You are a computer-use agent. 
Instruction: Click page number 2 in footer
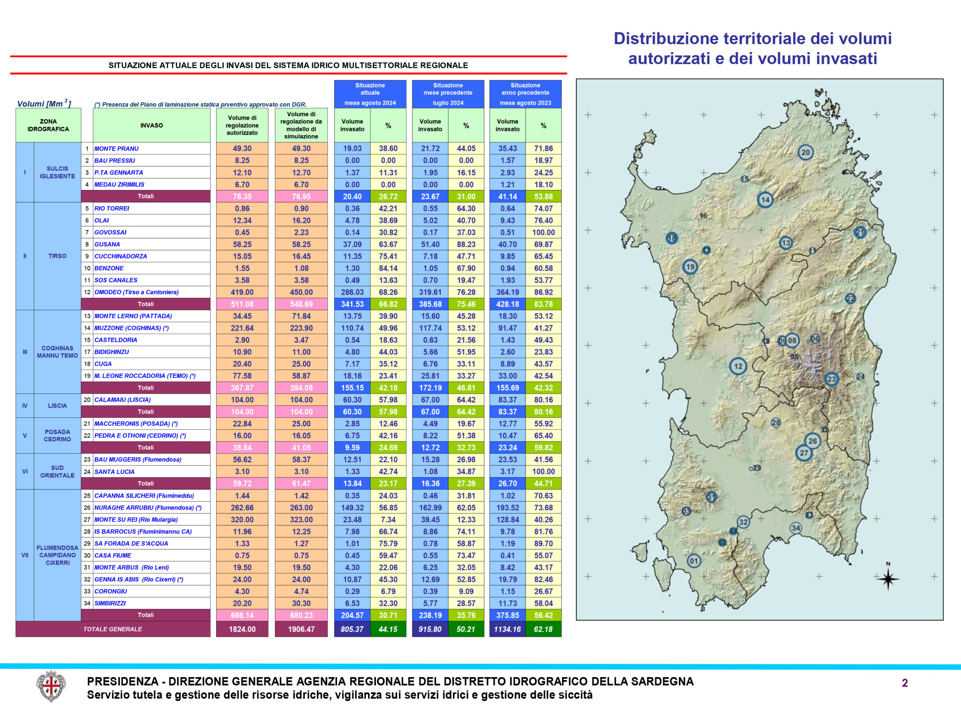pyautogui.click(x=905, y=683)
